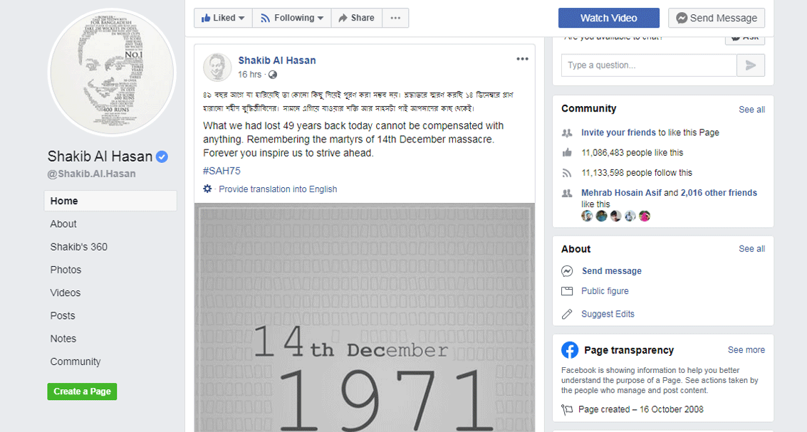Click the Messenger icon beside Send message
Image resolution: width=807 pixels, height=432 pixels.
click(567, 271)
